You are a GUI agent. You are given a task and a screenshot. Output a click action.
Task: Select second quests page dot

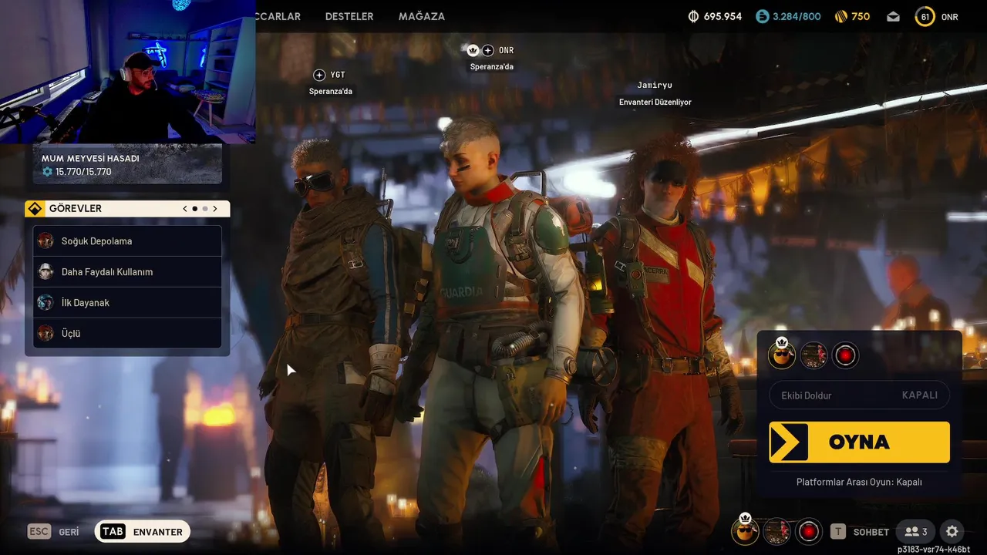tap(205, 209)
